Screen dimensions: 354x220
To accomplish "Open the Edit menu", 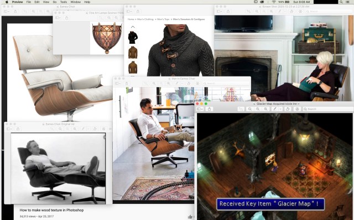I will click(x=37, y=2).
